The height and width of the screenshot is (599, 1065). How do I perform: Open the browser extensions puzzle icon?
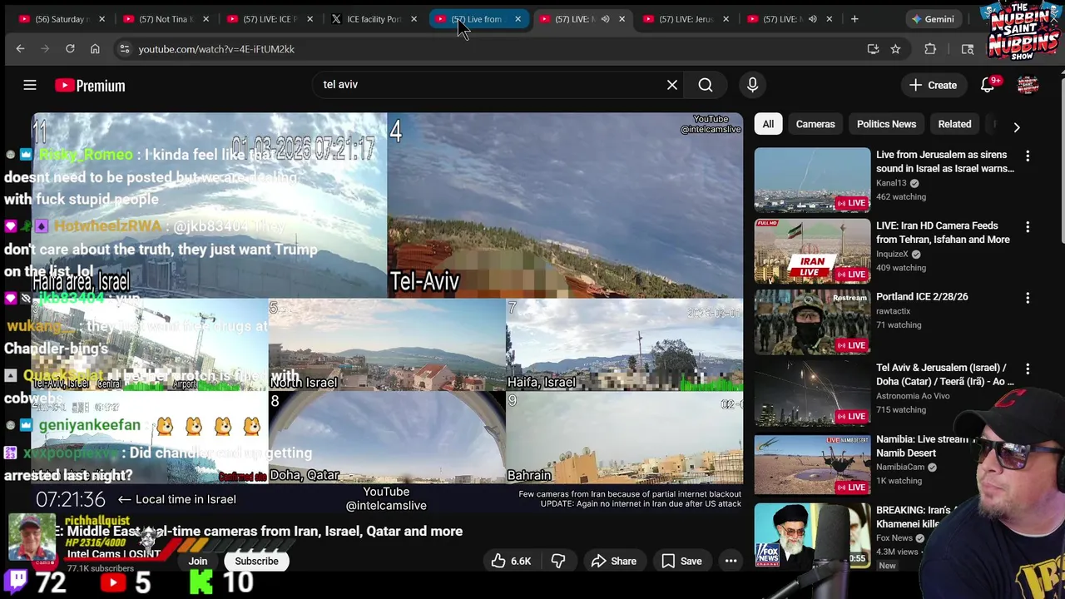[930, 49]
